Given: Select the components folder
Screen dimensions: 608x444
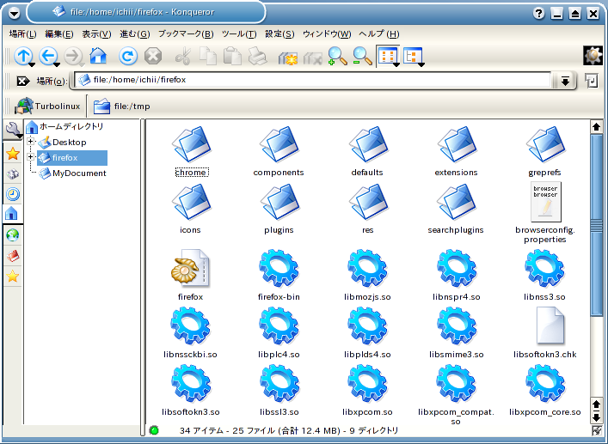Looking at the screenshot, I should point(279,151).
